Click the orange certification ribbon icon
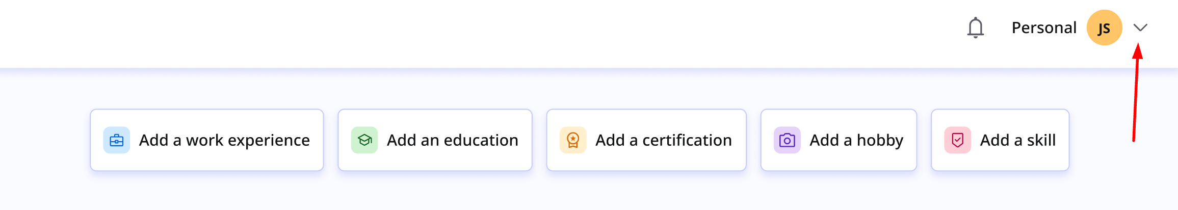The image size is (1178, 210). [x=573, y=140]
